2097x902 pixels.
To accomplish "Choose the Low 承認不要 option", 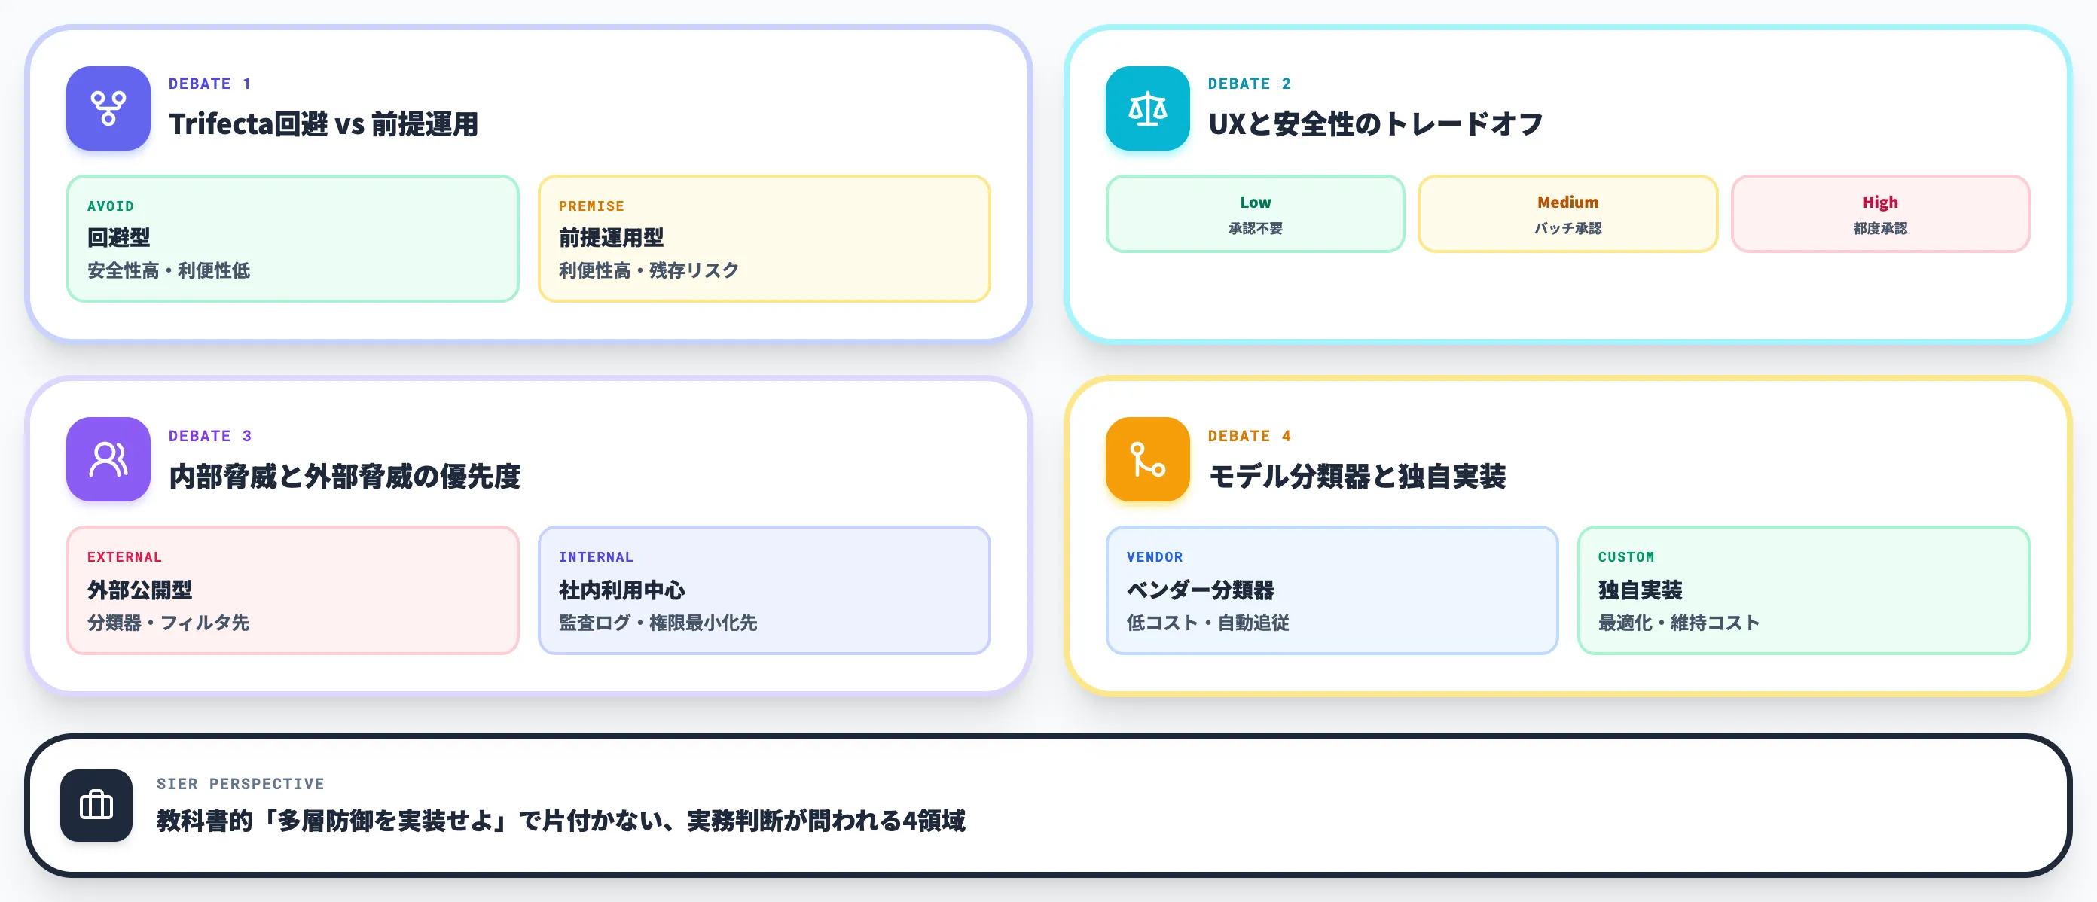I will click(x=1256, y=214).
